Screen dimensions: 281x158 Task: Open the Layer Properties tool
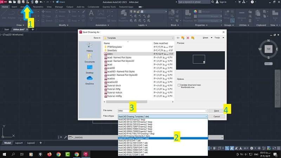(x=123, y=16)
